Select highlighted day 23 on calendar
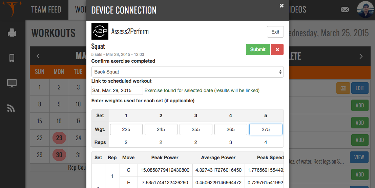 59,138
